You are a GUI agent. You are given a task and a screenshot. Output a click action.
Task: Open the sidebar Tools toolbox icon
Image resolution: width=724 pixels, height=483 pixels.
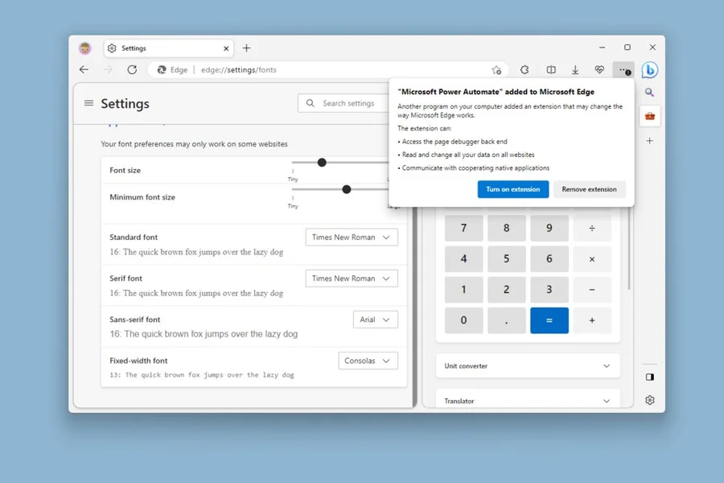tap(650, 116)
